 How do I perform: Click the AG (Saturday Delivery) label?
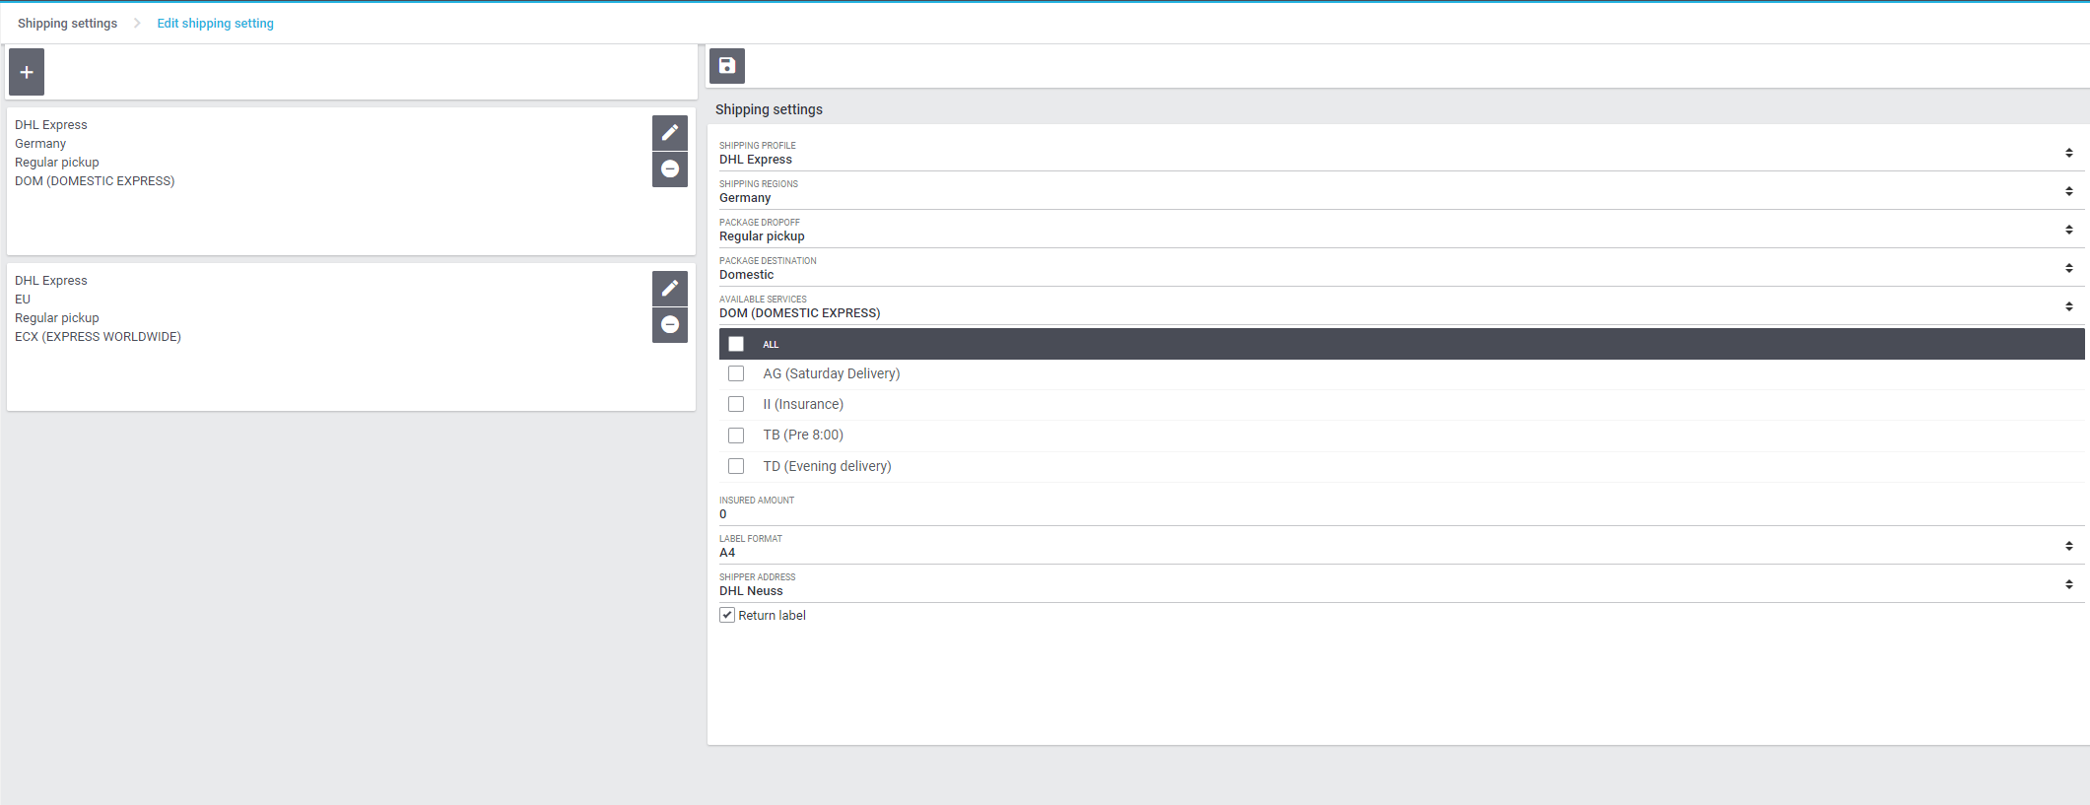832,373
